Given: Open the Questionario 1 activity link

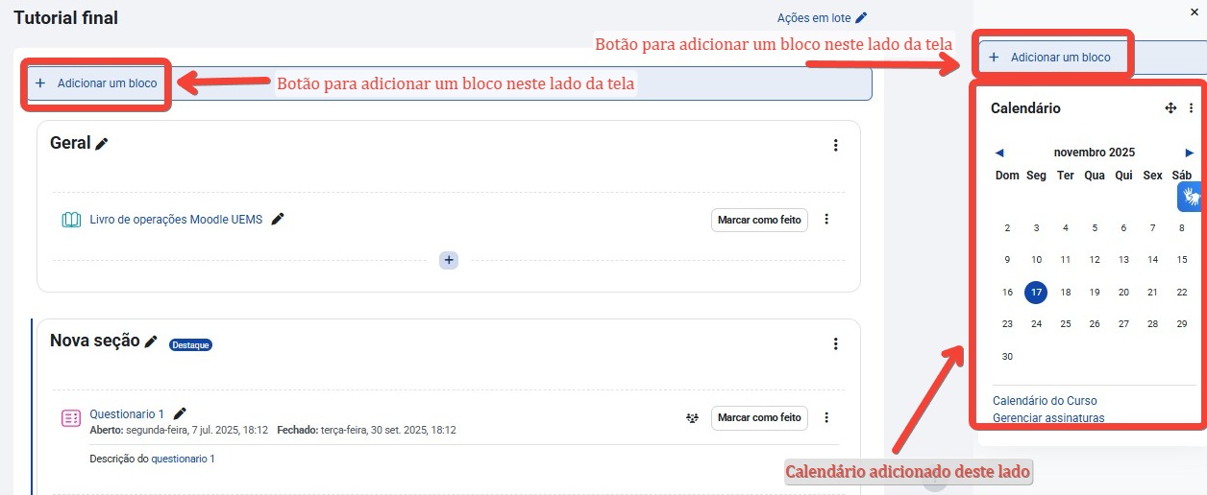Looking at the screenshot, I should pos(127,414).
